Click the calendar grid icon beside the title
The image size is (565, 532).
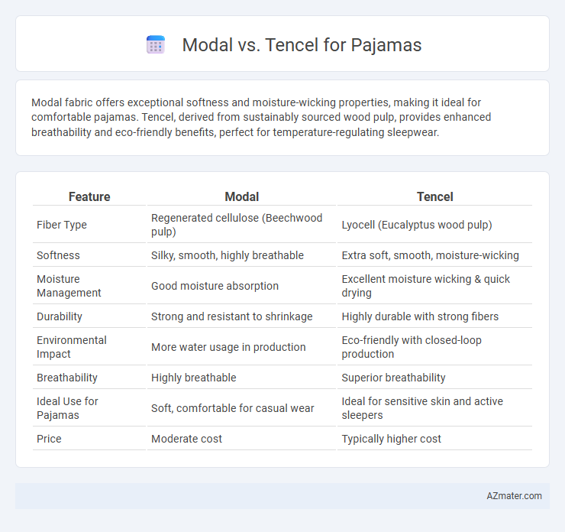tap(156, 45)
